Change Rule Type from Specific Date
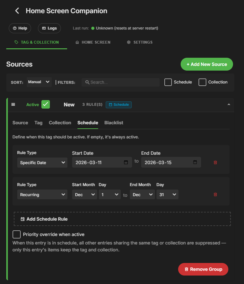The height and width of the screenshot is (284, 244). pos(42,163)
